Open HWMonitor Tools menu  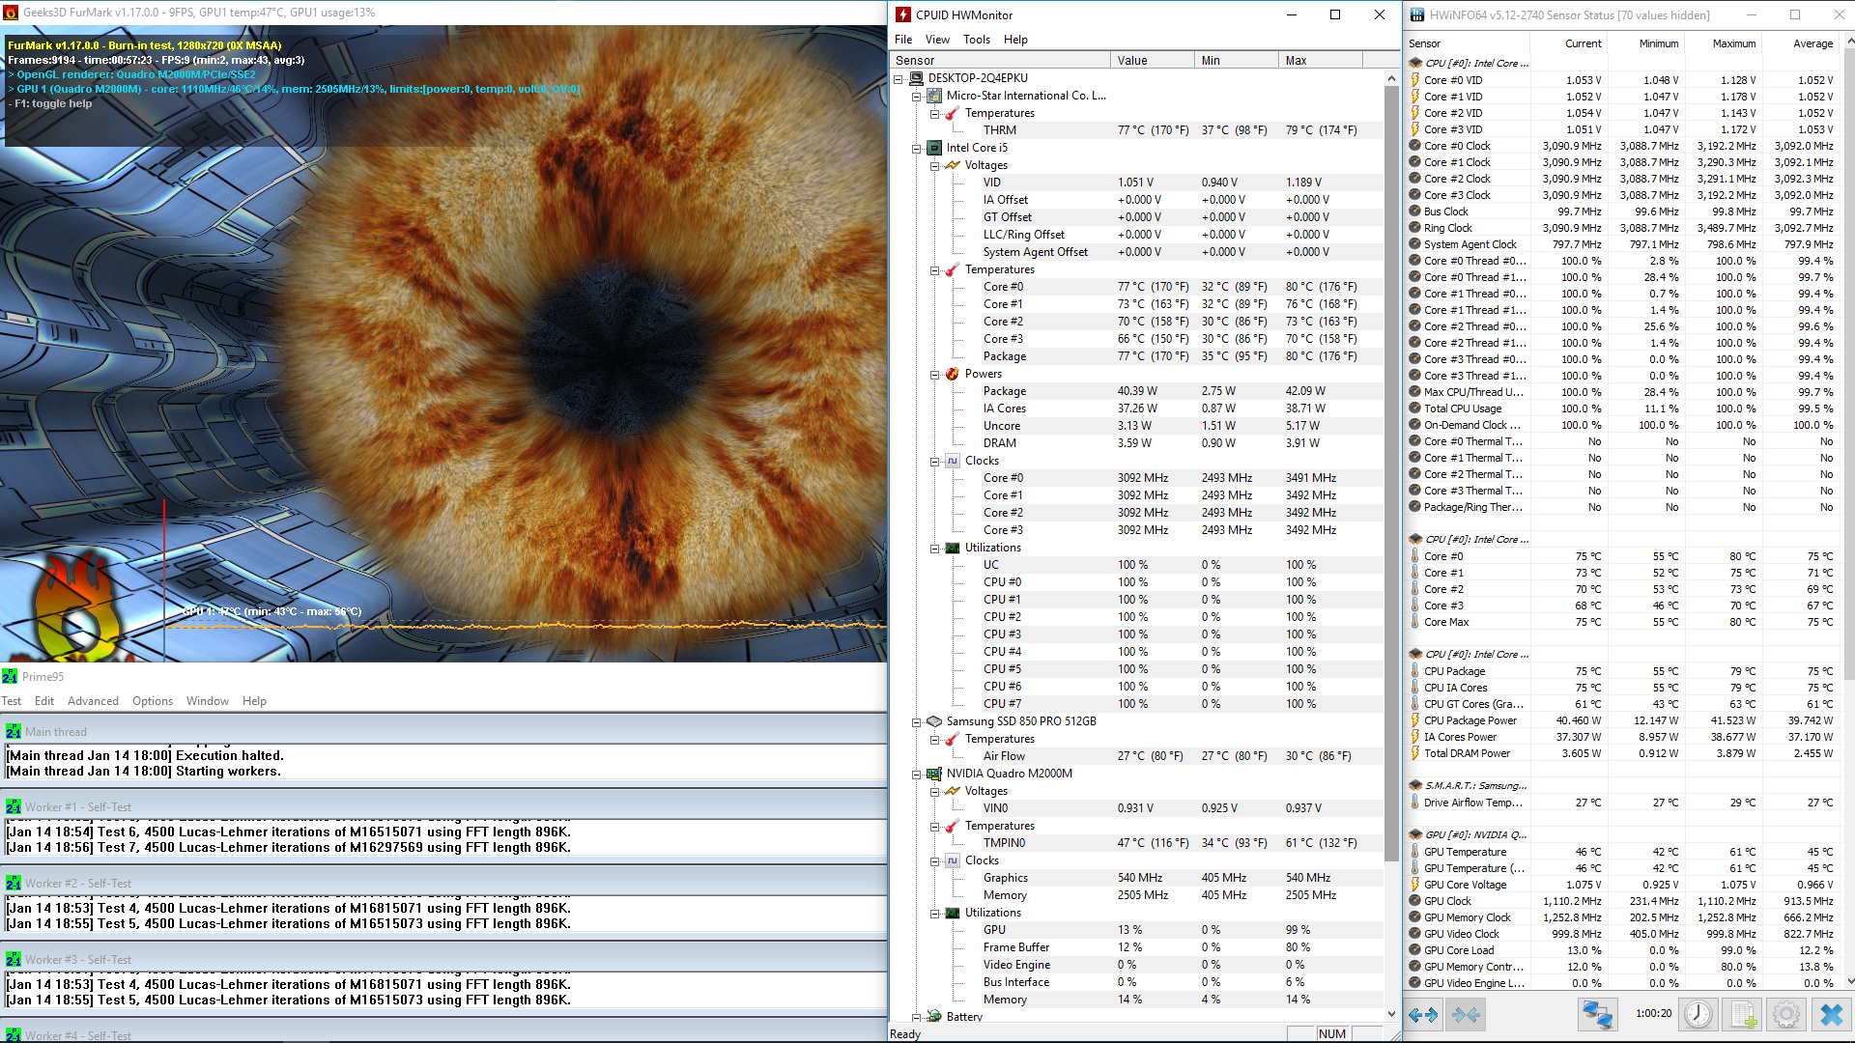[x=977, y=40]
